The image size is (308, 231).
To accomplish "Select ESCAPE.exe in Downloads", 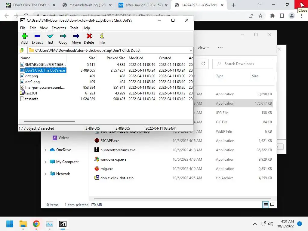I will (x=109, y=141).
